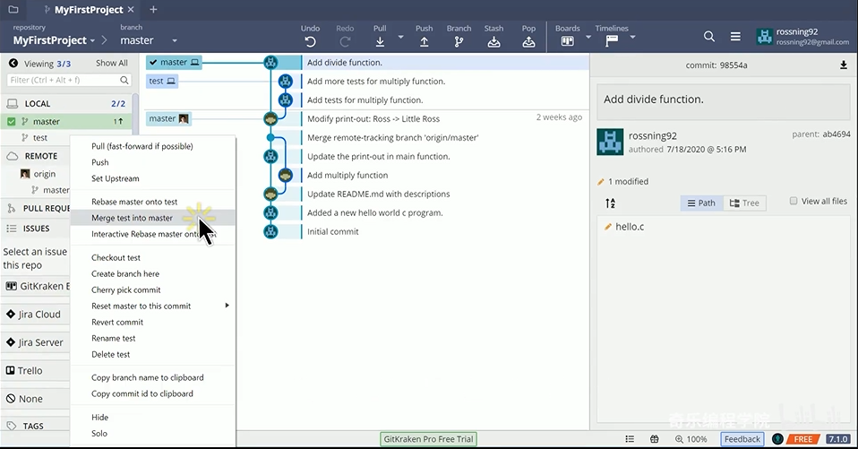The height and width of the screenshot is (449, 858).
Task: Choose Solo in the context menu
Action: tap(153, 433)
